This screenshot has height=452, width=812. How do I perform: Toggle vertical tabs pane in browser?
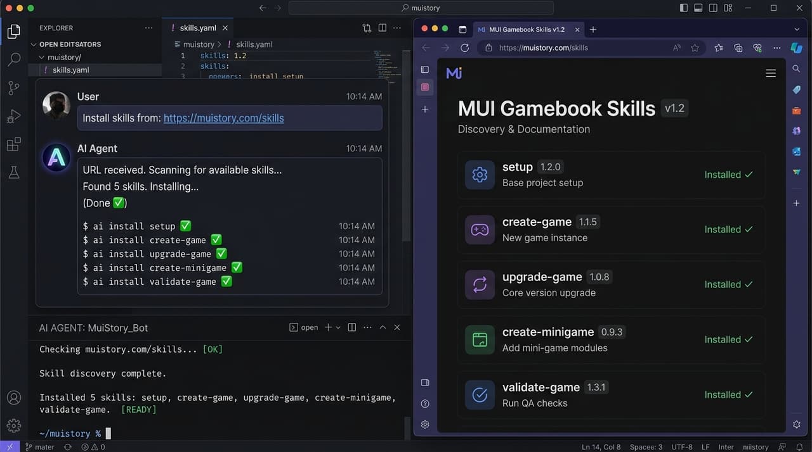[x=425, y=70]
